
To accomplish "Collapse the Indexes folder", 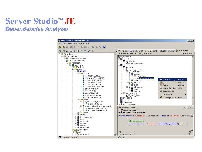I will tap(78, 100).
